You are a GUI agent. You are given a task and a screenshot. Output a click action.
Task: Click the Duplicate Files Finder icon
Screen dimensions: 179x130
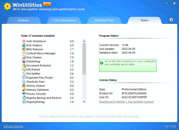point(24,77)
